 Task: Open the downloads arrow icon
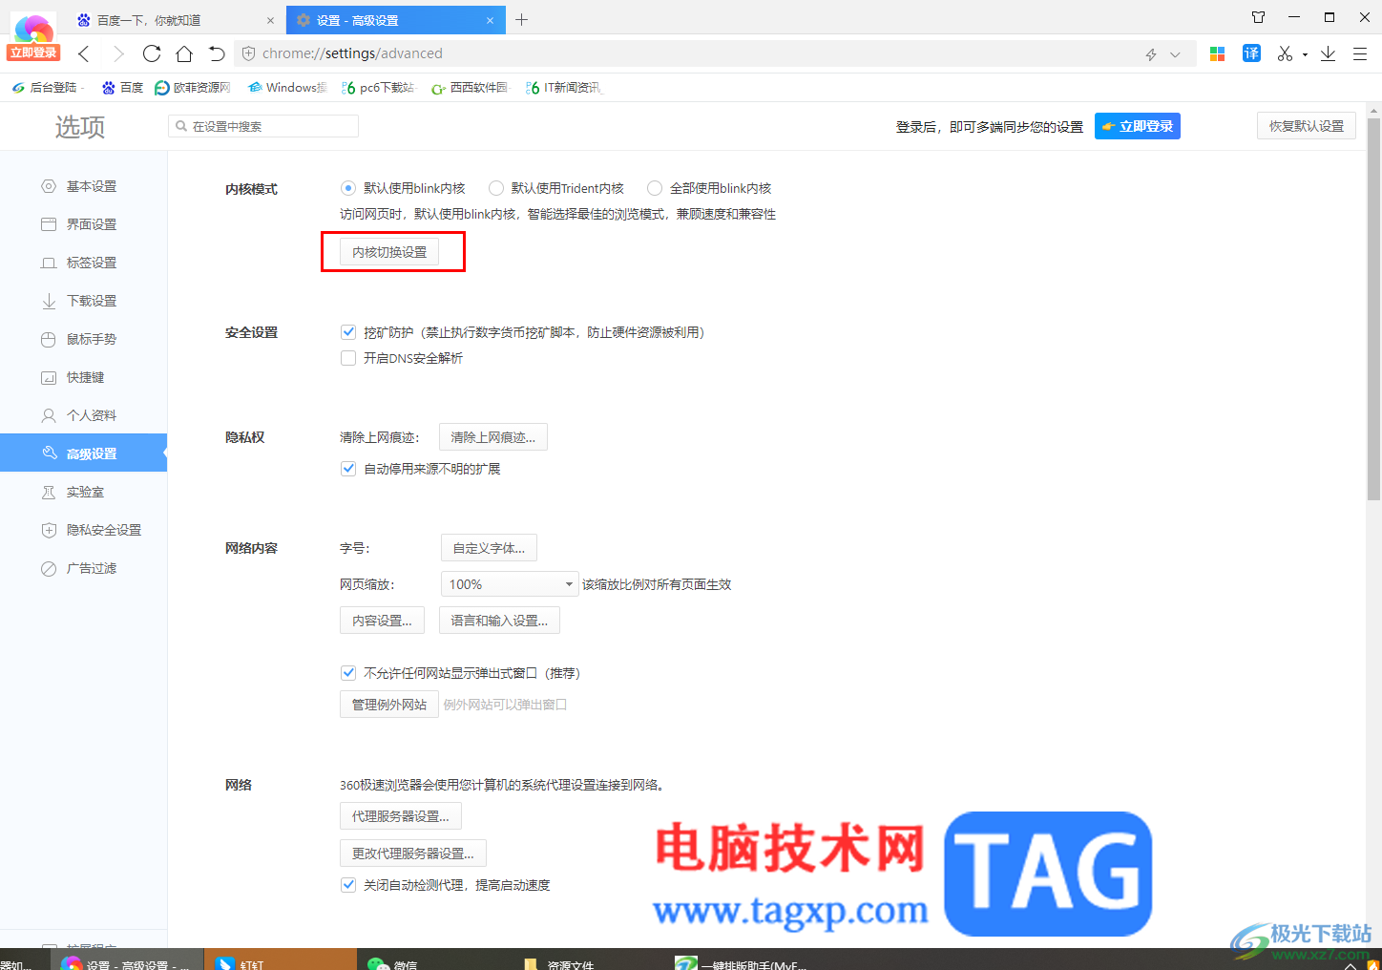[x=1328, y=53]
